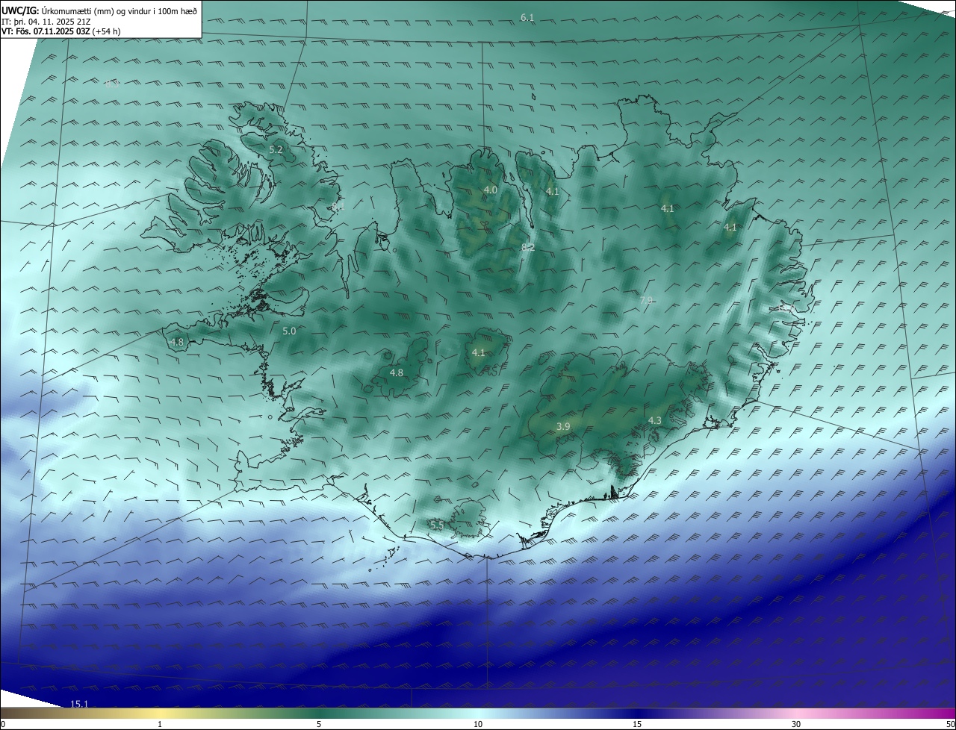Click the 4.8 value on the western peninsula tip

click(177, 342)
